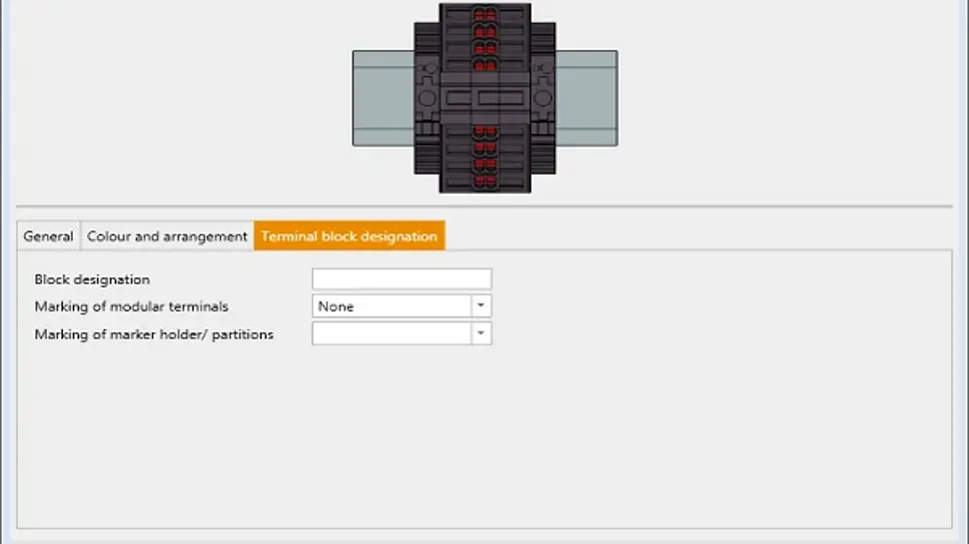Viewport: 969px width, 544px height.
Task: Click the horizontal divider above the tab row
Action: pos(484,207)
